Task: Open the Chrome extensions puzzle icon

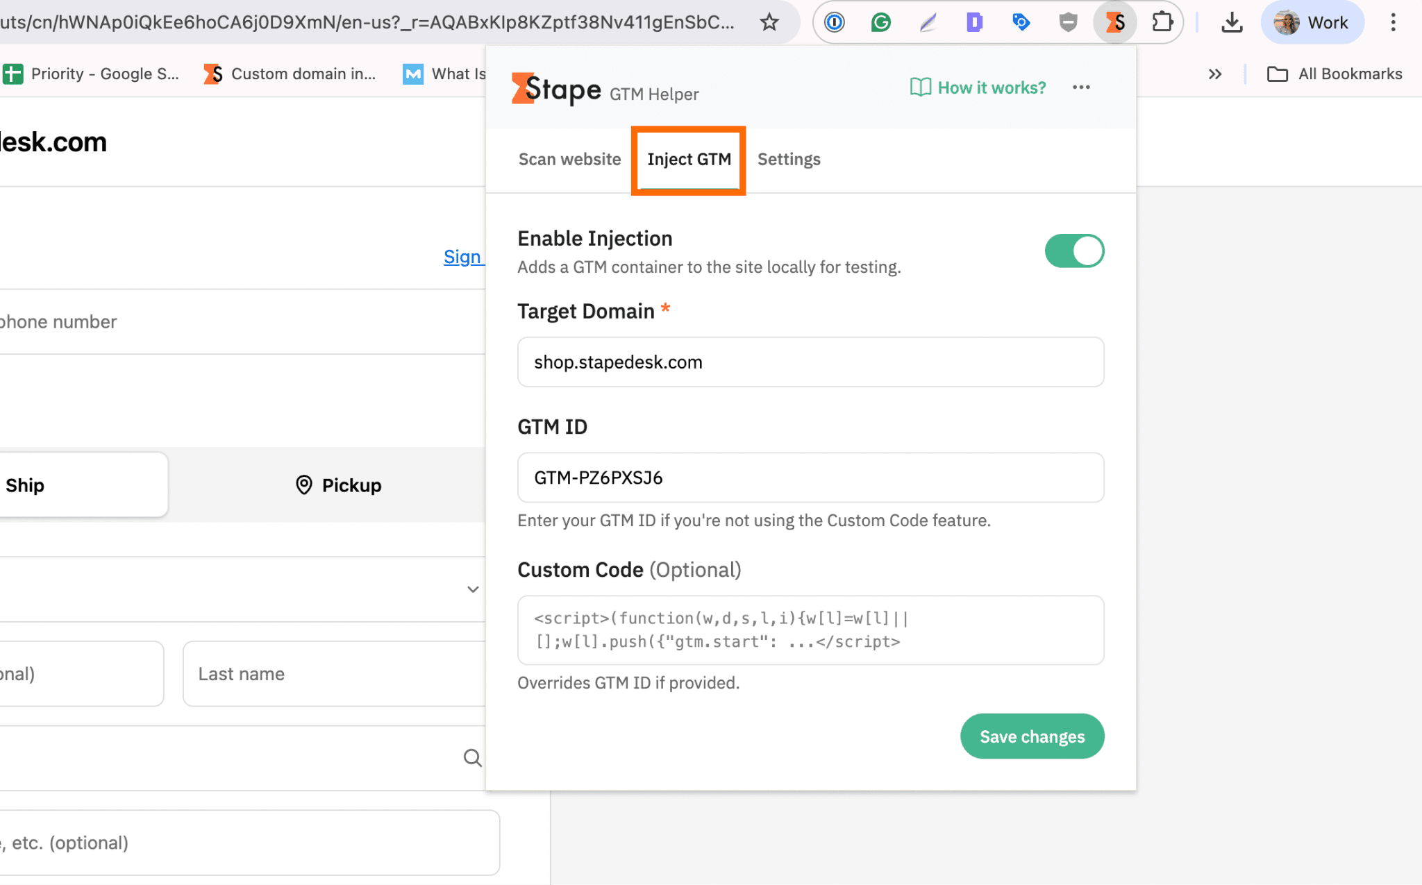Action: pos(1162,23)
